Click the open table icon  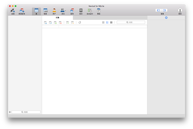(45, 22)
